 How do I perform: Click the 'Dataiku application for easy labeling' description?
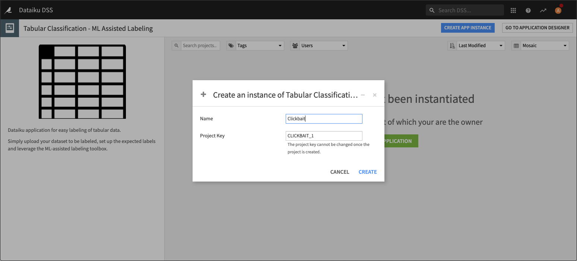tap(64, 130)
